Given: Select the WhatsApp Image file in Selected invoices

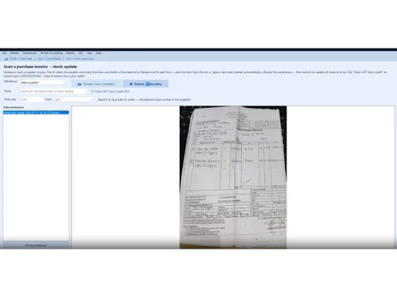Looking at the screenshot, I should [36, 113].
